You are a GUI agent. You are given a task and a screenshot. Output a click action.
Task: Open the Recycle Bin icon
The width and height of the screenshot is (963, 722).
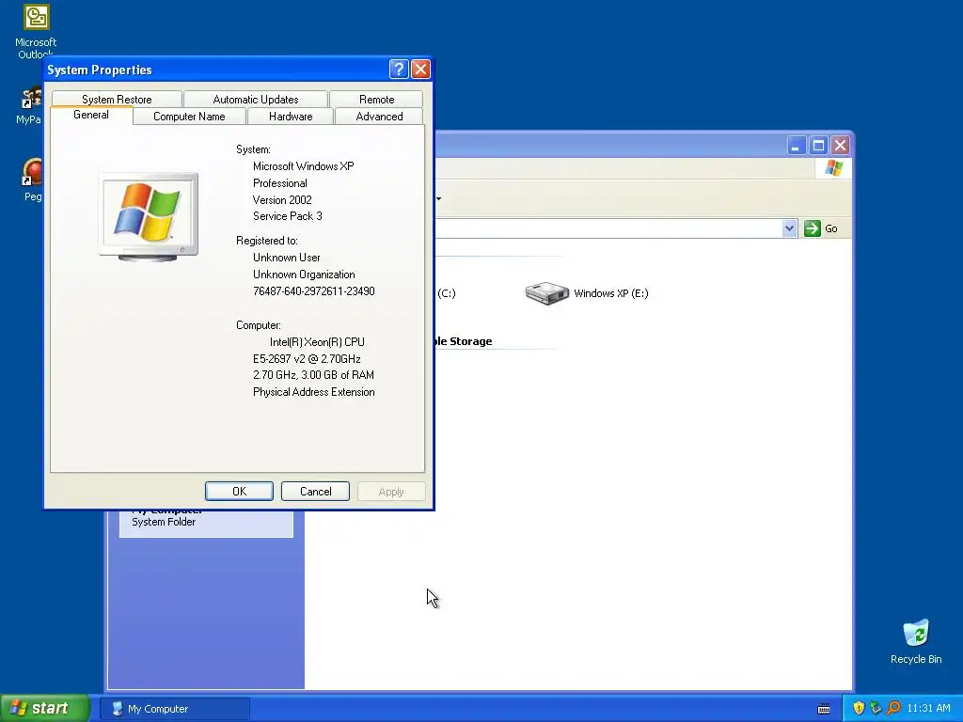pos(916,634)
